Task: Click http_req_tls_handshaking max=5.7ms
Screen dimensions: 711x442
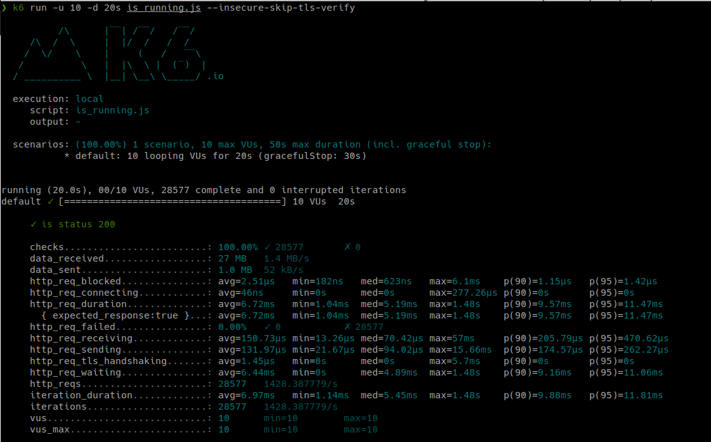Action: (x=454, y=361)
